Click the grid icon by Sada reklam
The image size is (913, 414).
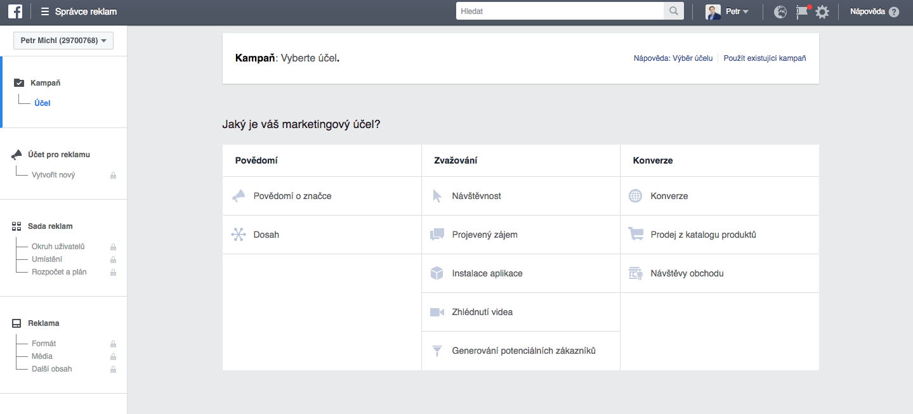[x=16, y=226]
